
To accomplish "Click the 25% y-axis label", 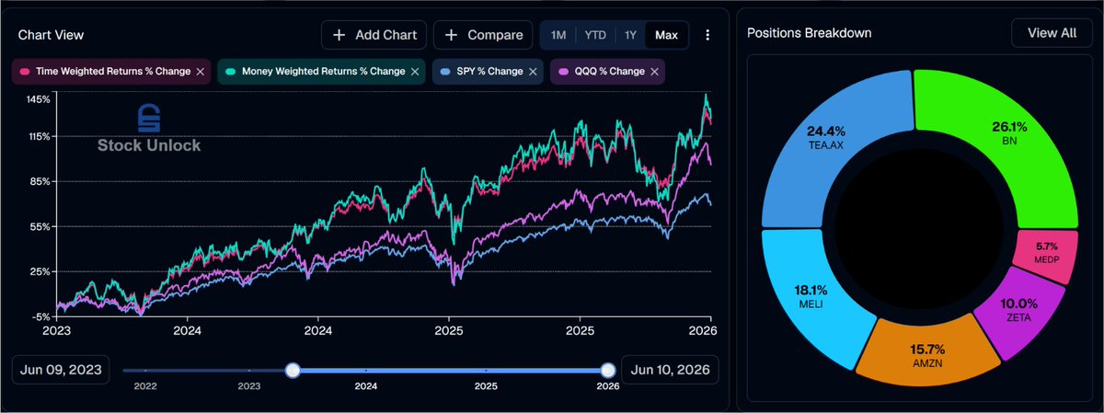I will click(39, 271).
